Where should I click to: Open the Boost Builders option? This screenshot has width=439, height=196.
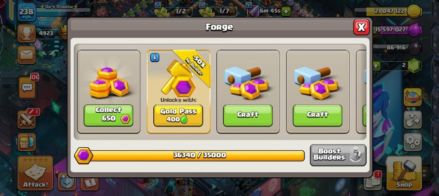(338, 155)
